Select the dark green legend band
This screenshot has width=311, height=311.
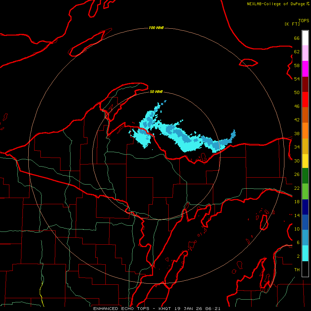pos(305,176)
